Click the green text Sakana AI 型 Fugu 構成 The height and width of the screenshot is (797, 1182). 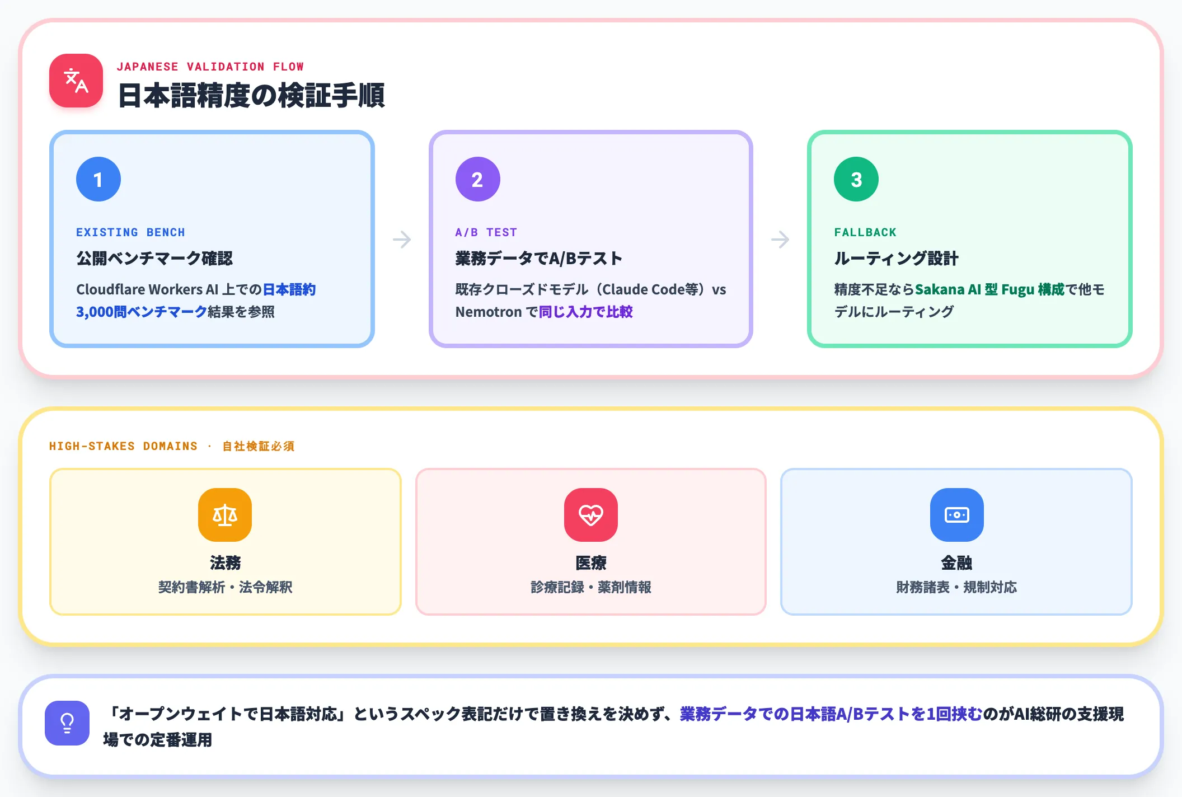pyautogui.click(x=989, y=289)
